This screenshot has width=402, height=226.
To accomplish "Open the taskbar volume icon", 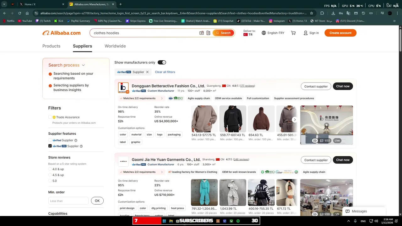I will click(376, 221).
